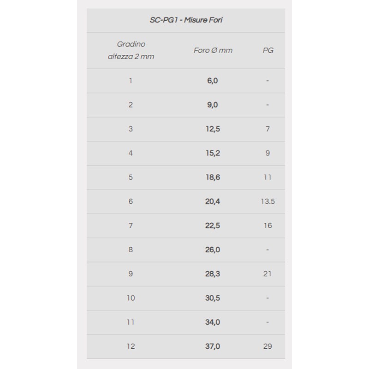
Task: Select the 26,0 hole diameter value
Action: pyautogui.click(x=213, y=250)
